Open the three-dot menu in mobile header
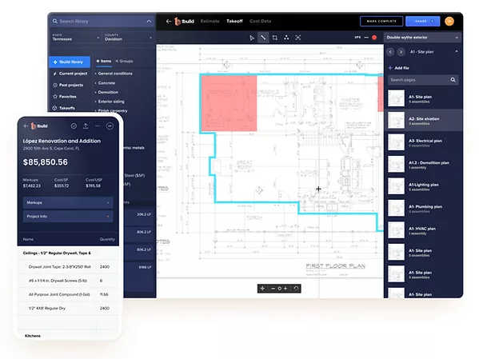Screen dimensions: 479x359 pyautogui.click(x=98, y=126)
